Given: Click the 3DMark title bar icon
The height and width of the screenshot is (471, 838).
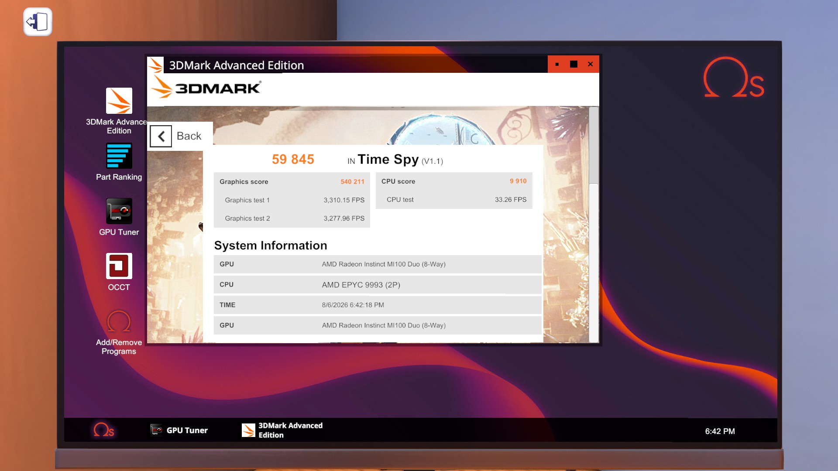Looking at the screenshot, I should [x=155, y=65].
